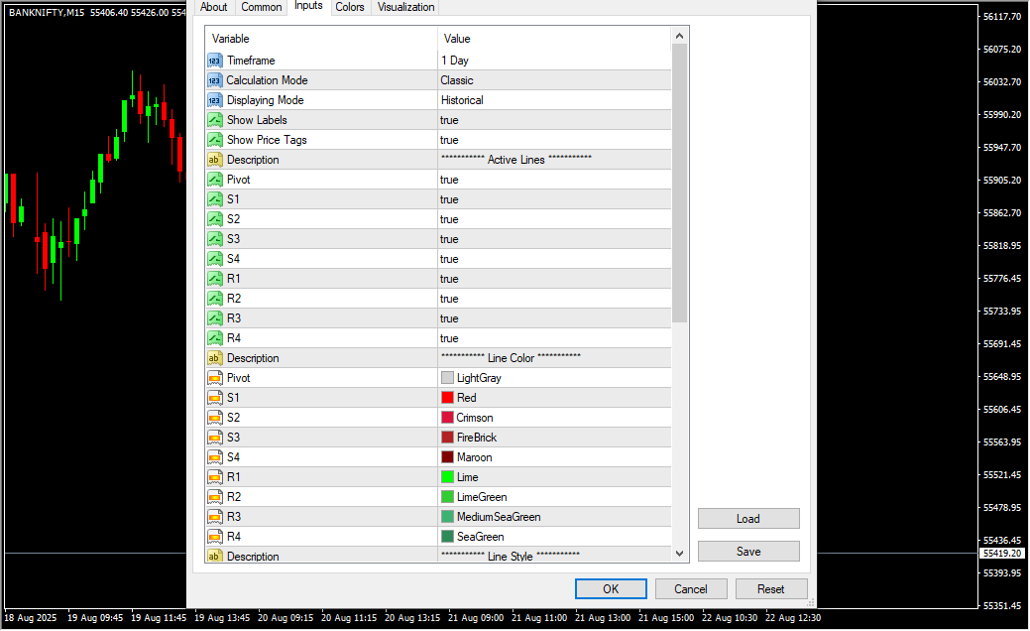Click the Calculation Mode row icon
Image resolution: width=1030 pixels, height=631 pixels.
(214, 80)
